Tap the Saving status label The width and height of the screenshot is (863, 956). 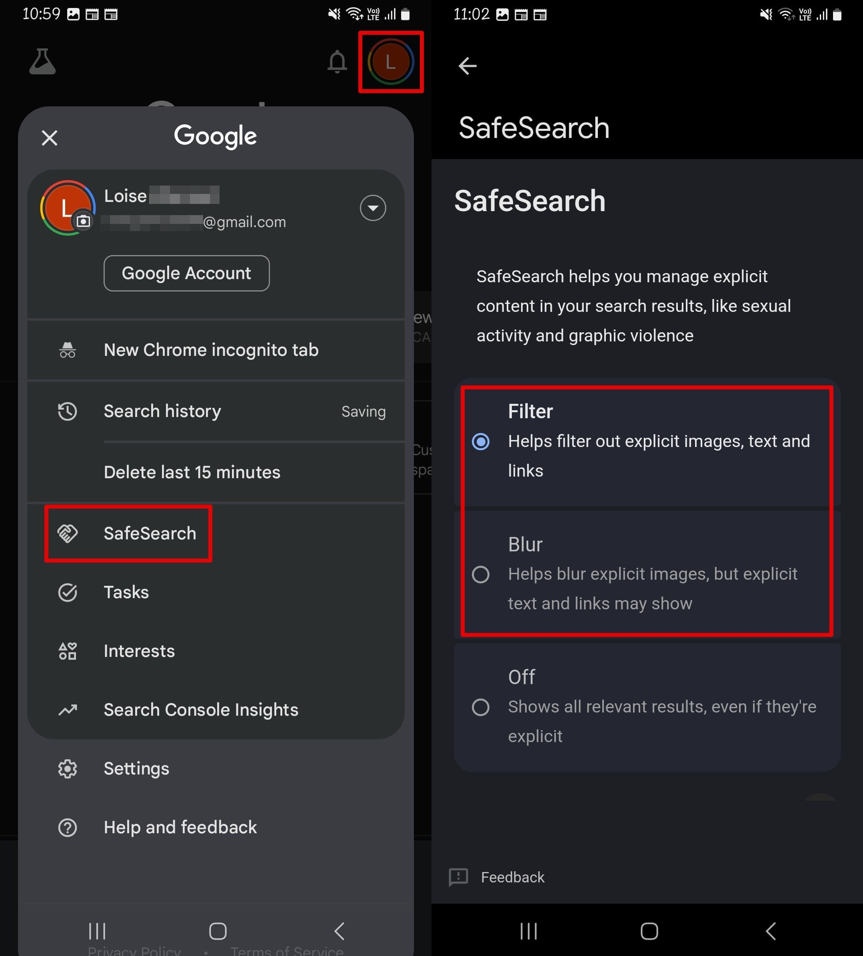(363, 411)
